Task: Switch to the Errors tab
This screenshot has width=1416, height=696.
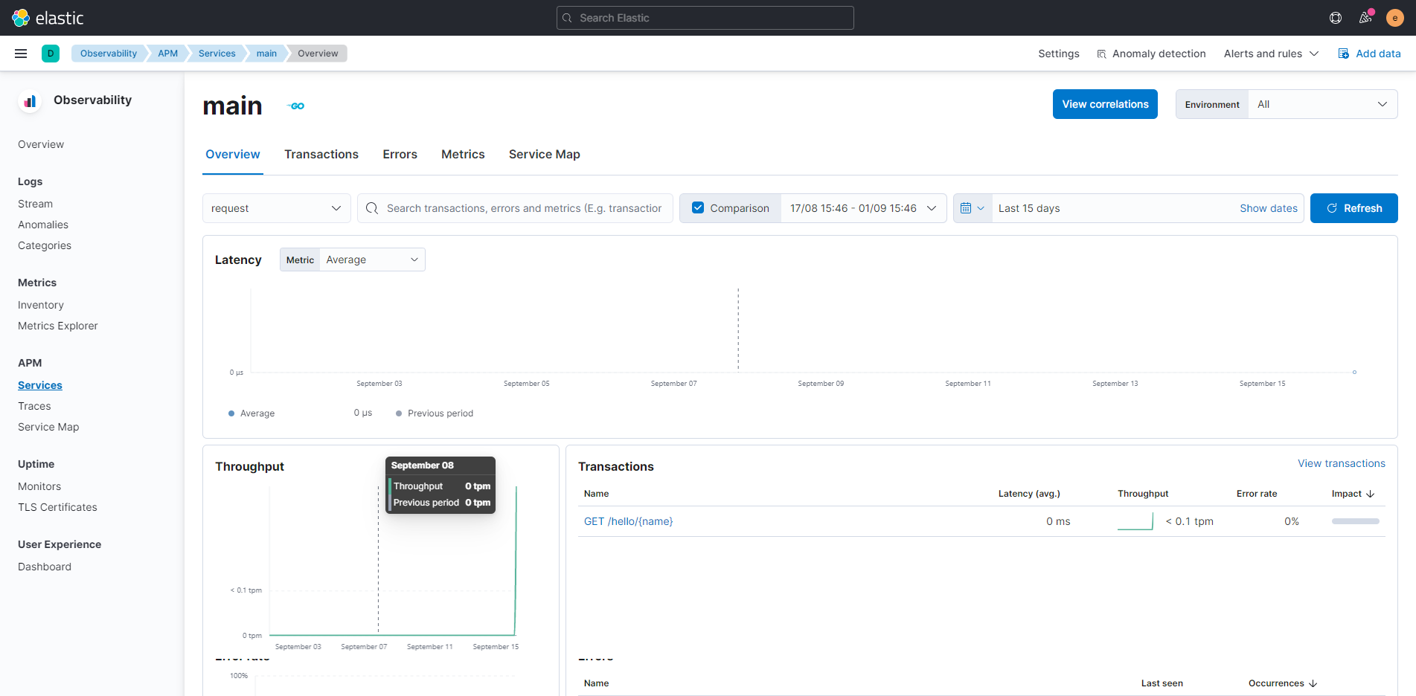Action: [x=400, y=155]
